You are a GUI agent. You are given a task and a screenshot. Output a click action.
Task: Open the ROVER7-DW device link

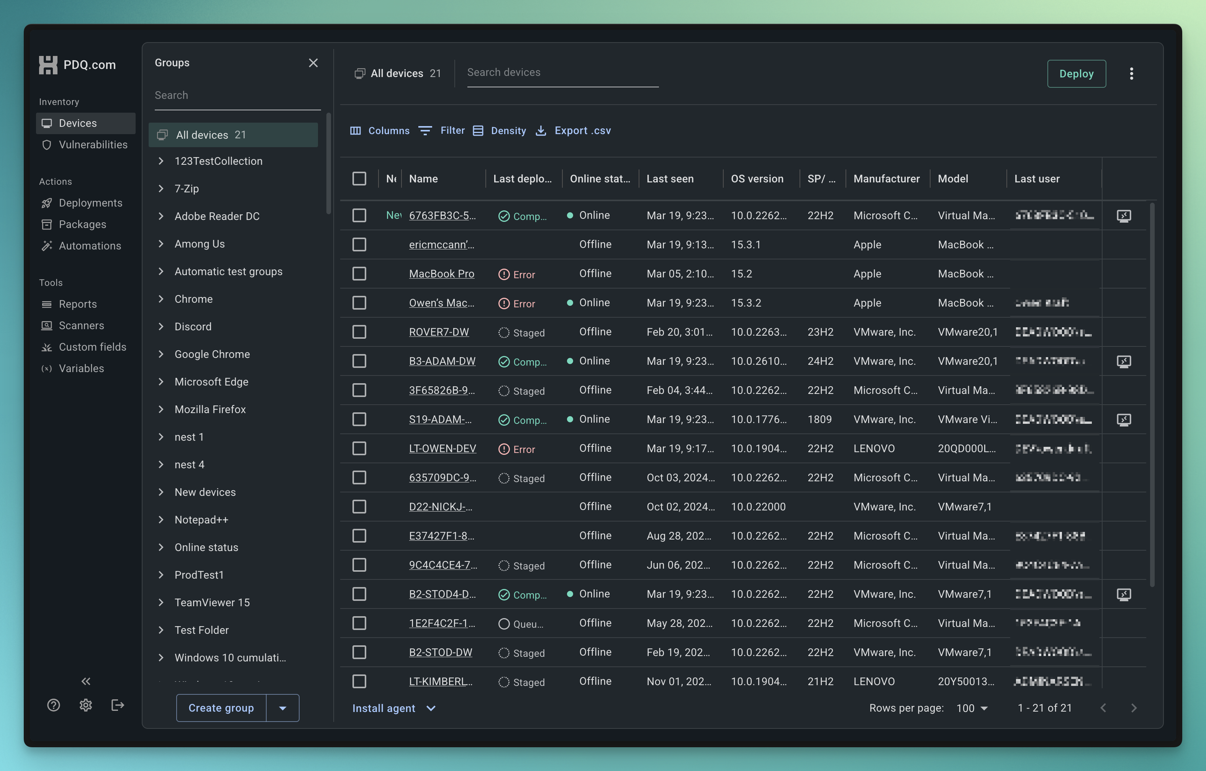point(439,332)
